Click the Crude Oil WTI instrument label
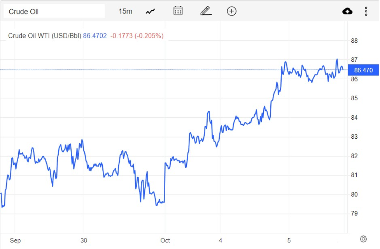 [44, 36]
